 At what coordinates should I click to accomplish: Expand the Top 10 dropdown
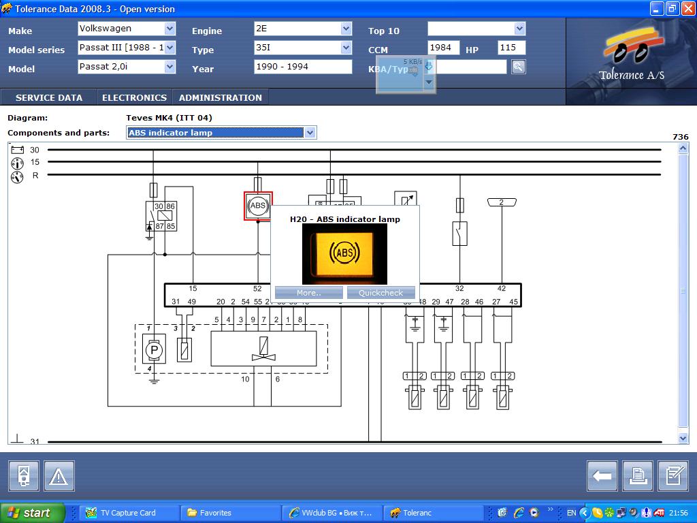point(519,29)
